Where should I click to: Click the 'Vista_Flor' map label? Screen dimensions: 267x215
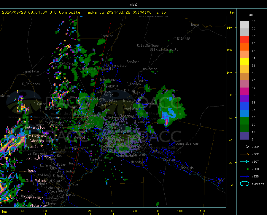[x=39, y=206]
